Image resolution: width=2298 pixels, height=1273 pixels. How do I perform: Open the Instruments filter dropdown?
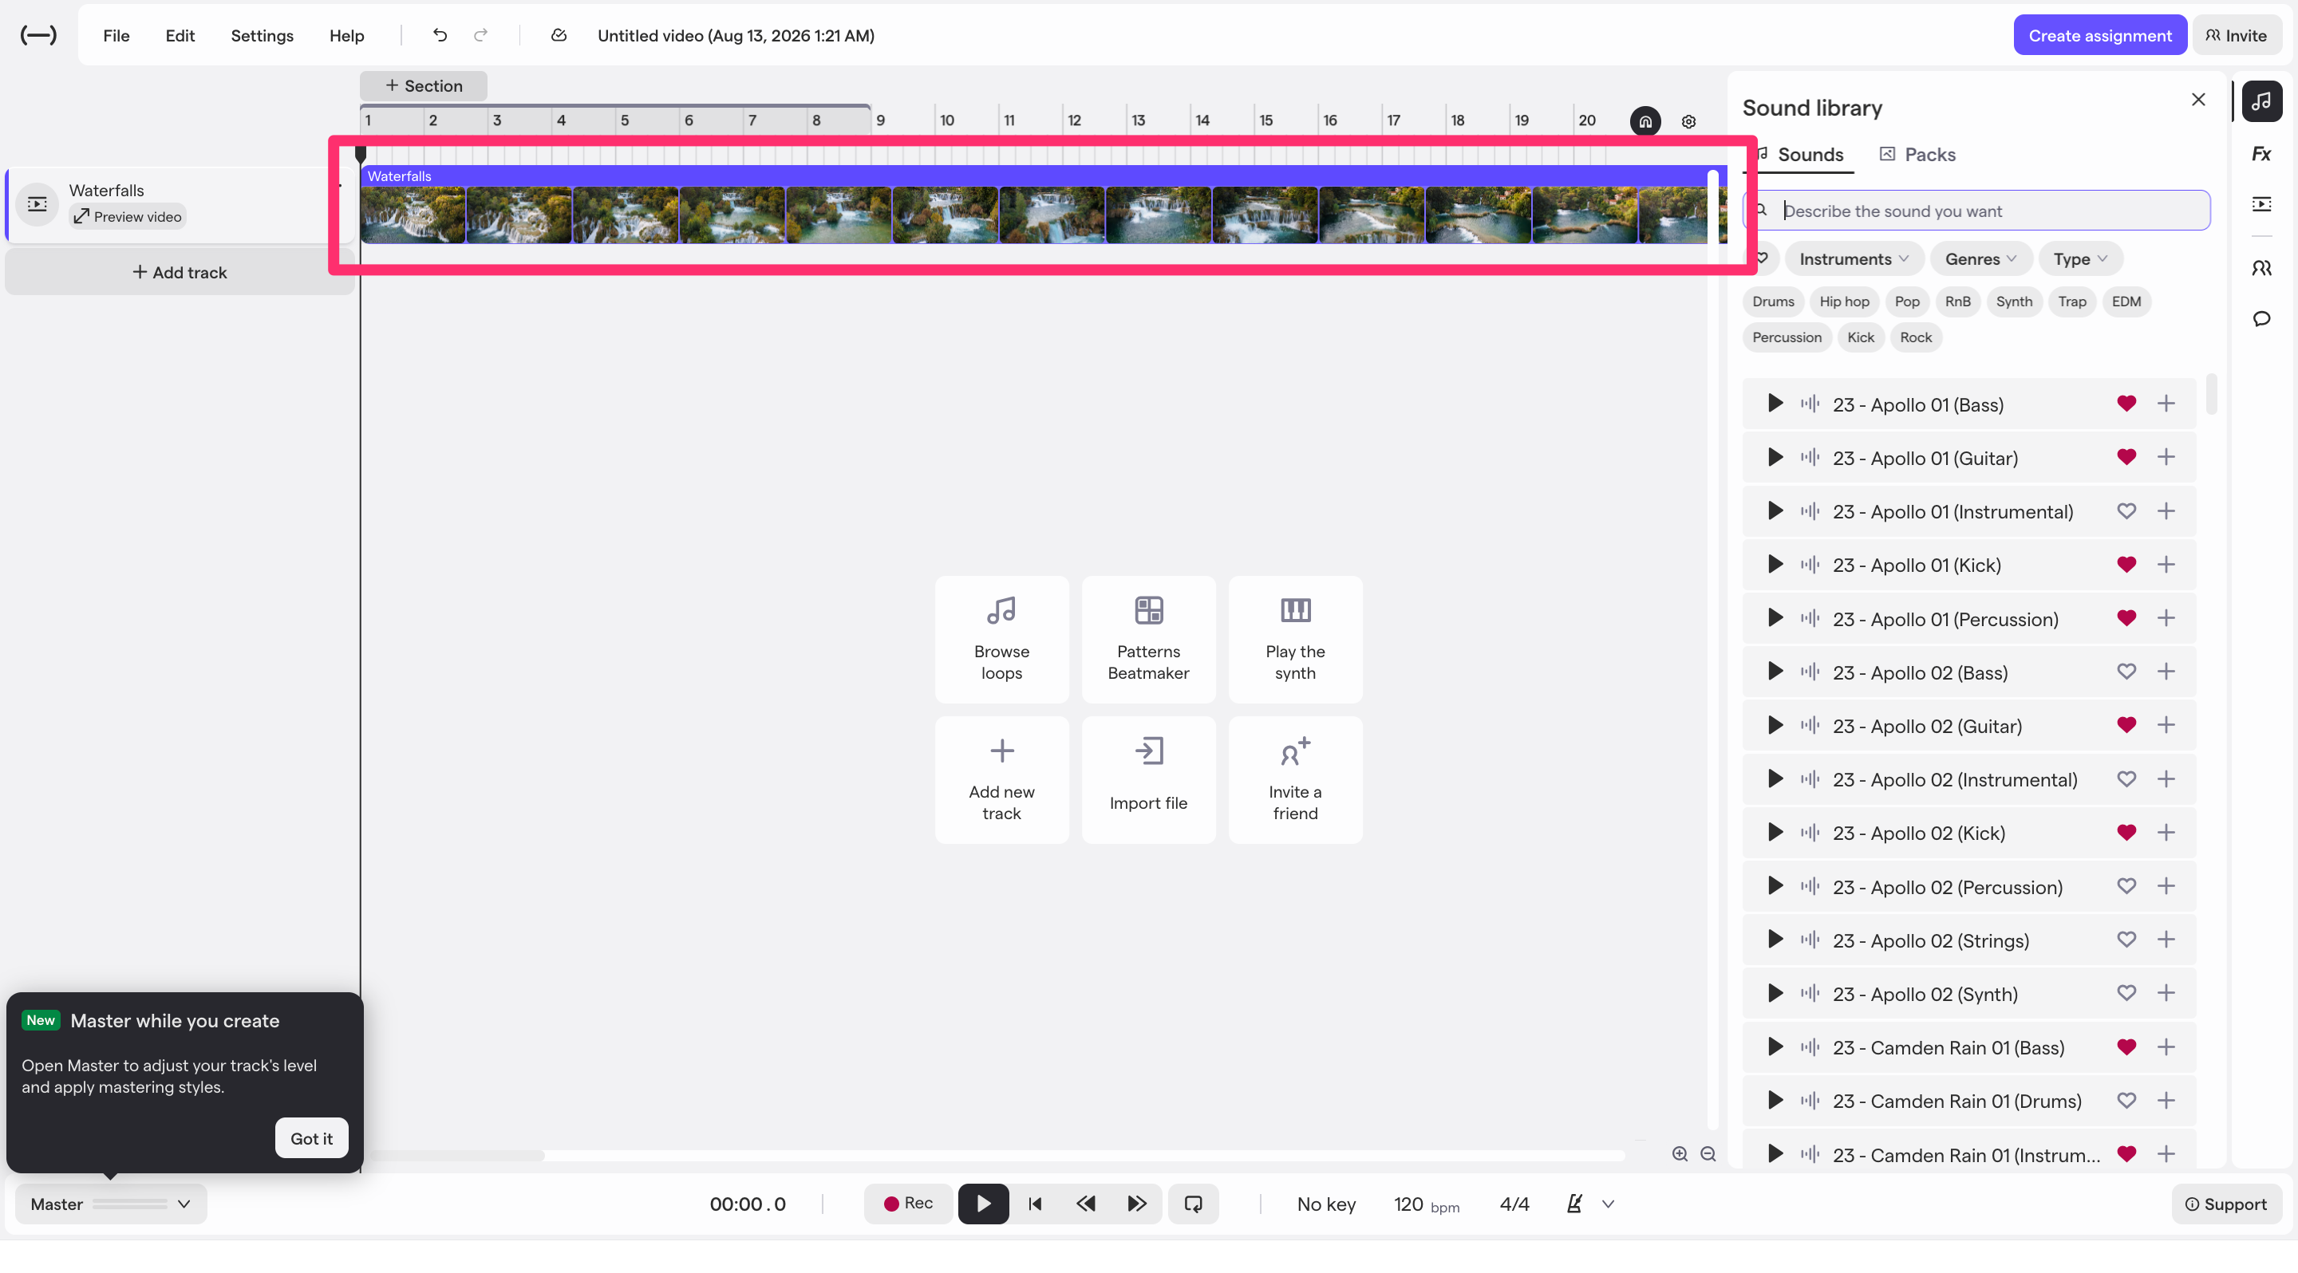pyautogui.click(x=1854, y=258)
